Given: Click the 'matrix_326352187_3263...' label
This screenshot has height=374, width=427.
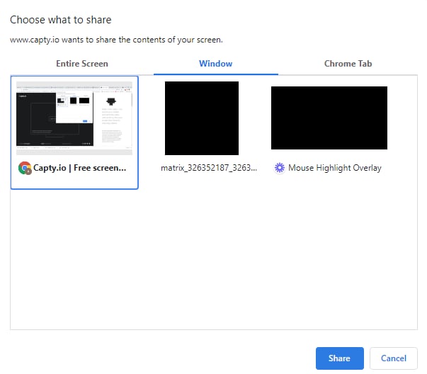Looking at the screenshot, I should pyautogui.click(x=209, y=168).
